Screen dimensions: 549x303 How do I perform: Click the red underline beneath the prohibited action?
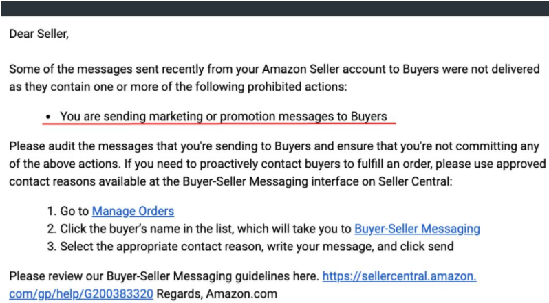(x=220, y=125)
